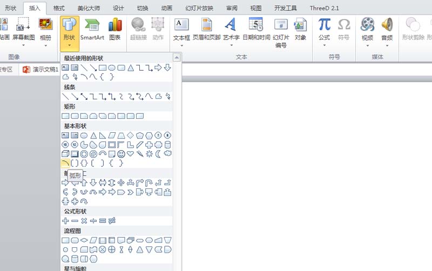Switch to the 美化大师 tab
The width and height of the screenshot is (432, 271).
coord(89,8)
